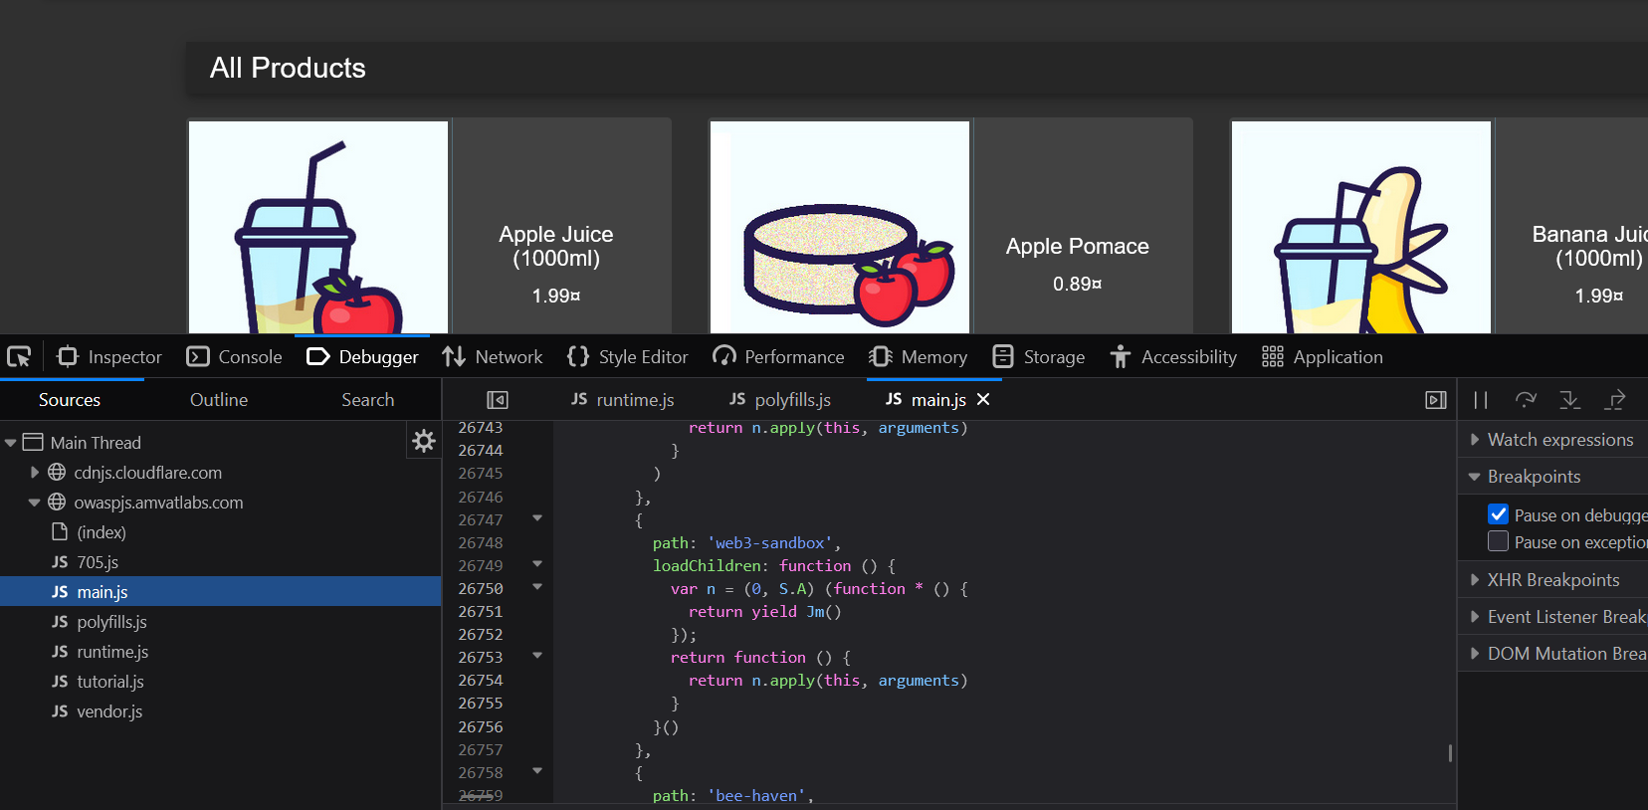Fold the code block at line 26749
The height and width of the screenshot is (810, 1648).
pos(537,565)
